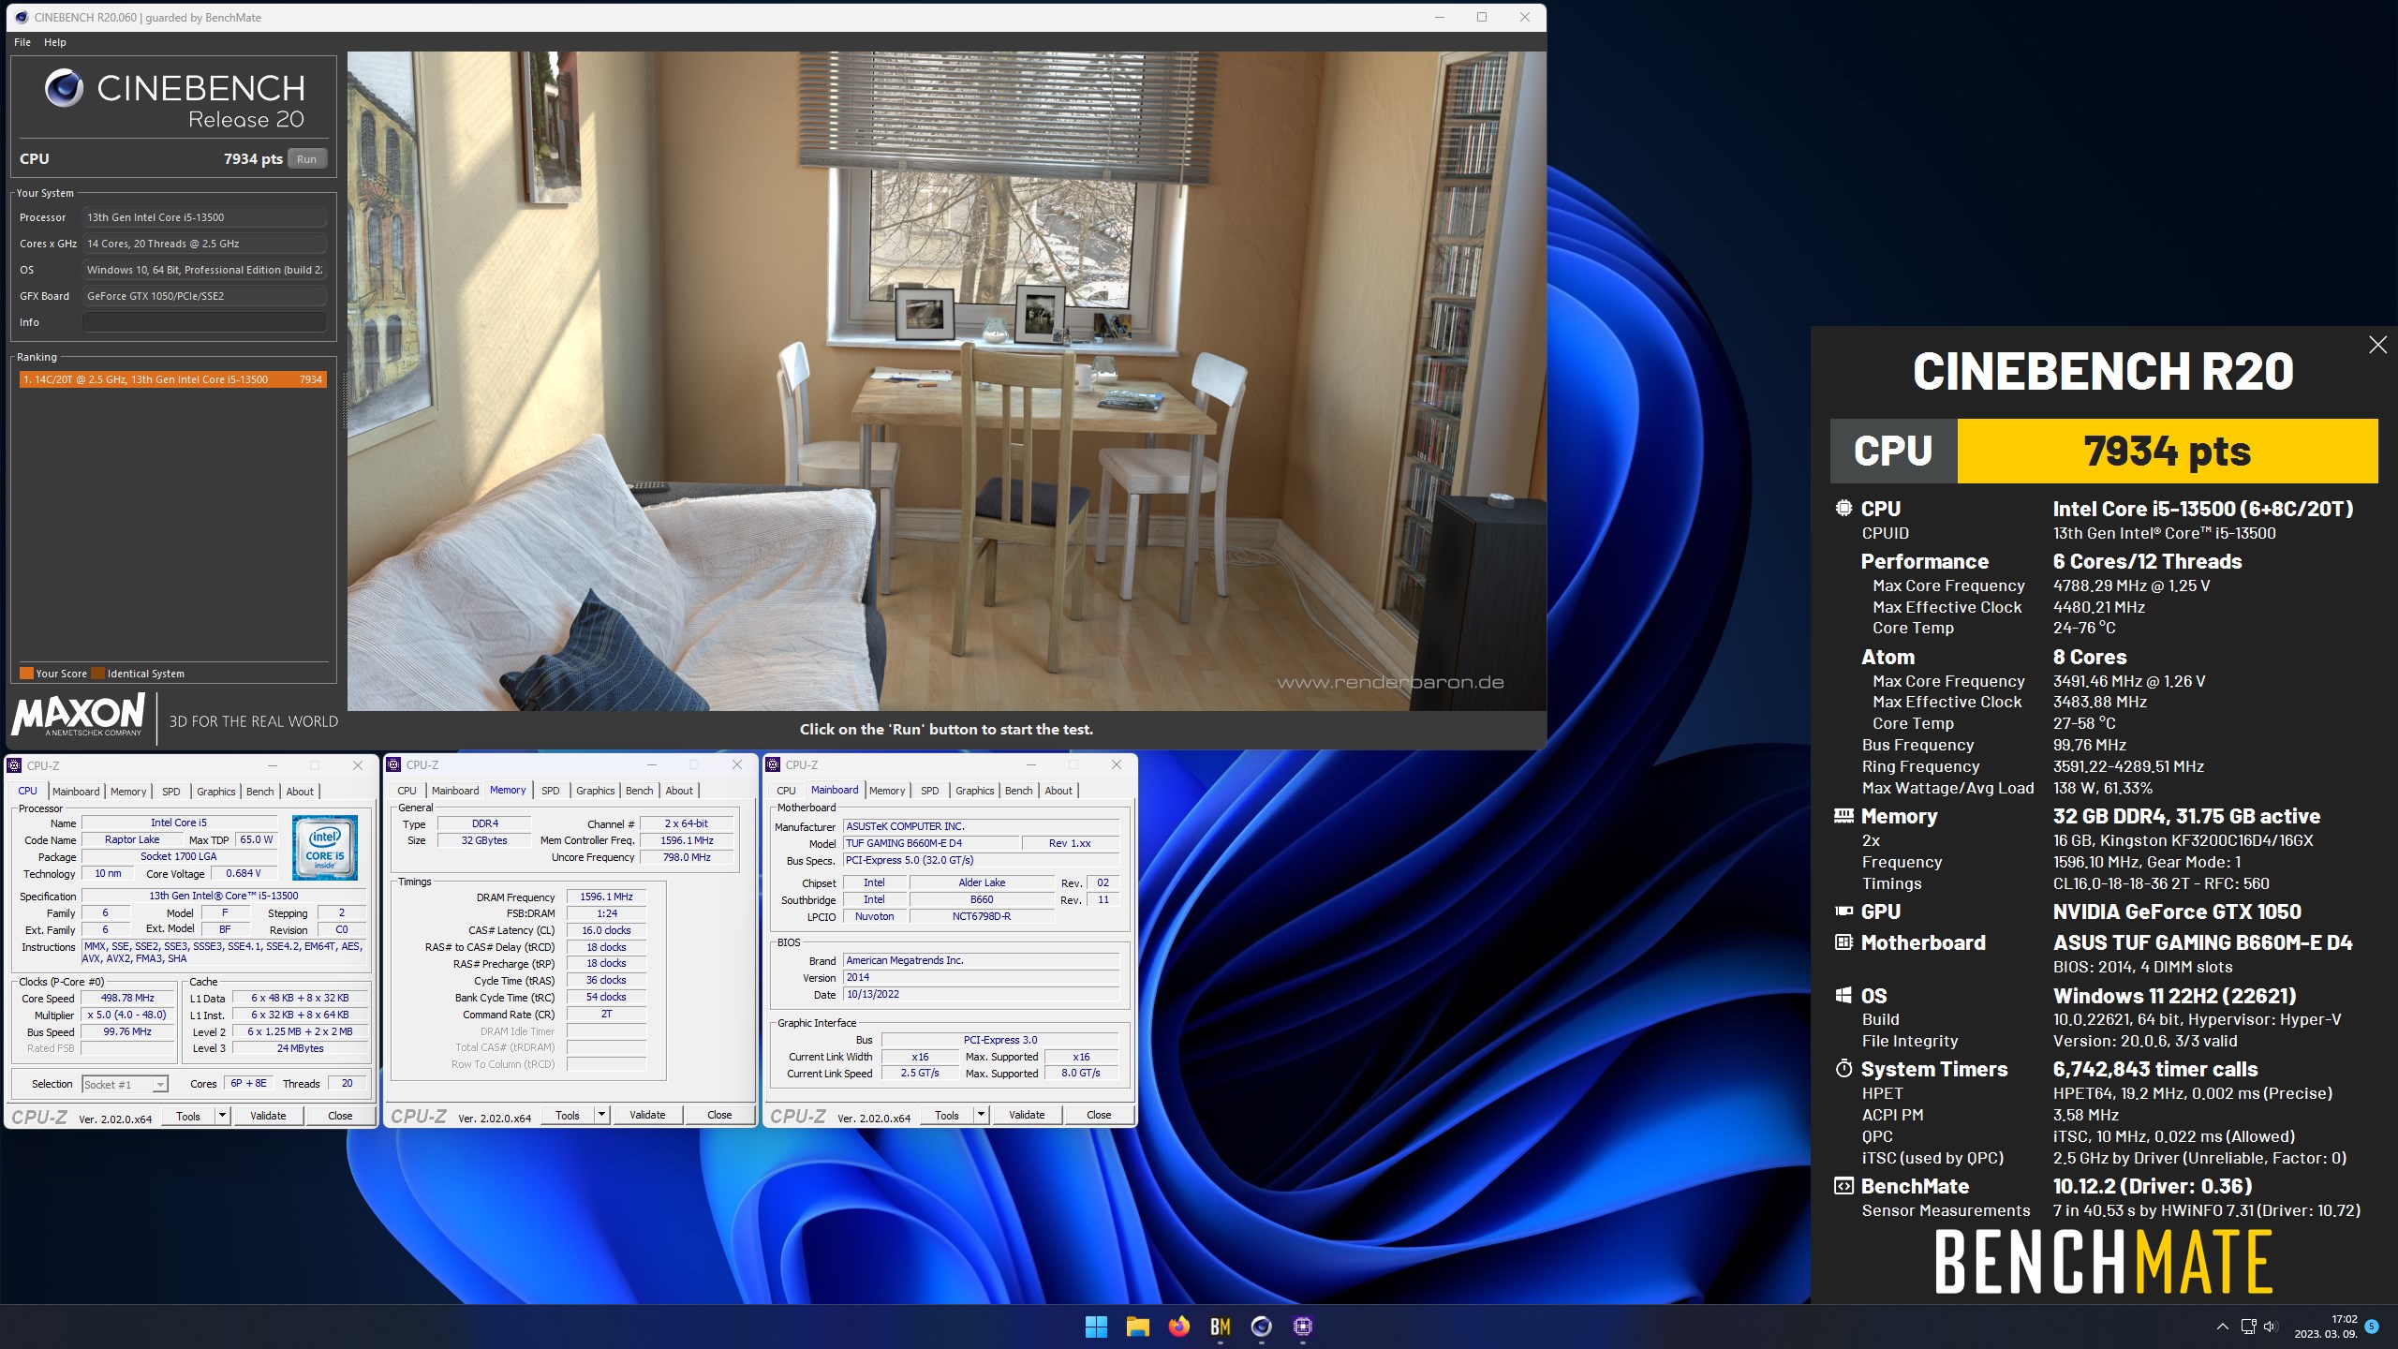Open About tab in first CPU-Z window
The image size is (2398, 1349).
pos(300,792)
